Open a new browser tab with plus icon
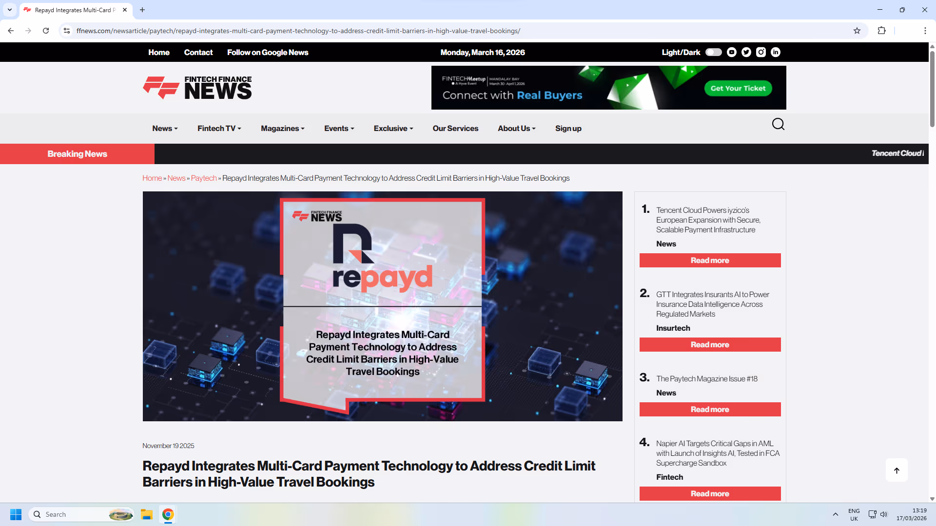The height and width of the screenshot is (526, 936). point(142,10)
